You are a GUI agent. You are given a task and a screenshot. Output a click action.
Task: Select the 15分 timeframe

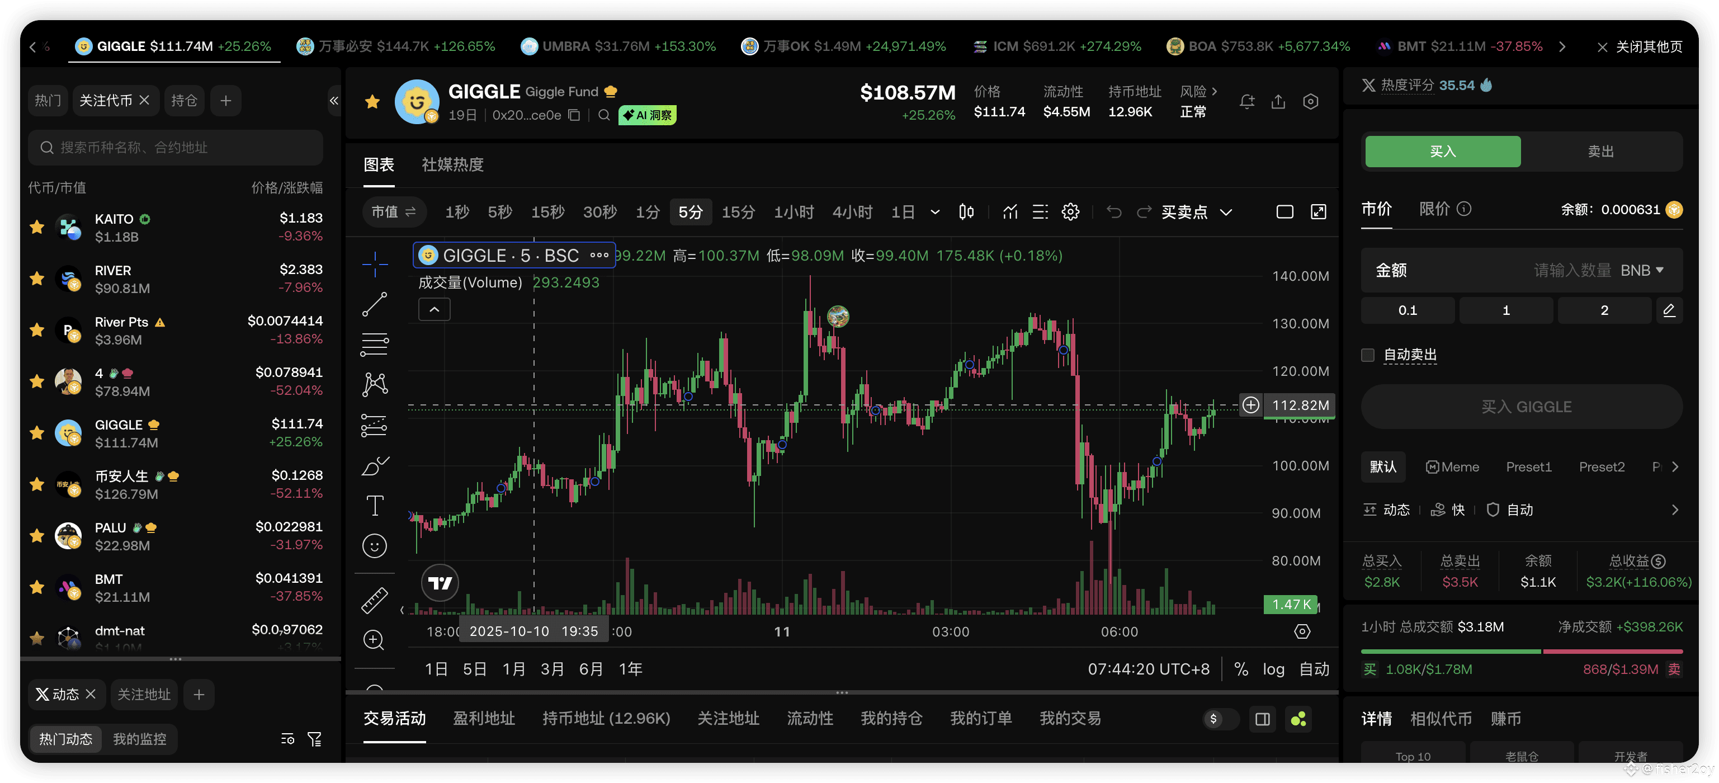click(738, 213)
